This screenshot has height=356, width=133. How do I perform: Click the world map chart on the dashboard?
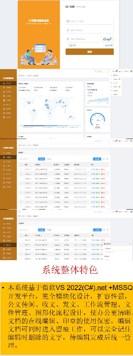50,109
